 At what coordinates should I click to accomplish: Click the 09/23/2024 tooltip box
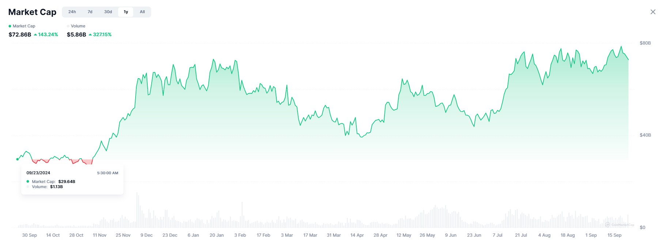pos(72,180)
